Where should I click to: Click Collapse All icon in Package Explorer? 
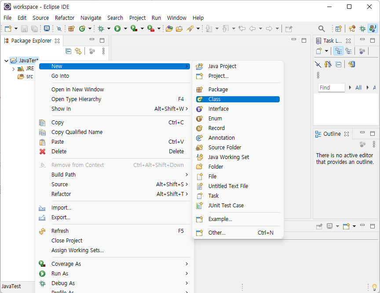point(68,51)
